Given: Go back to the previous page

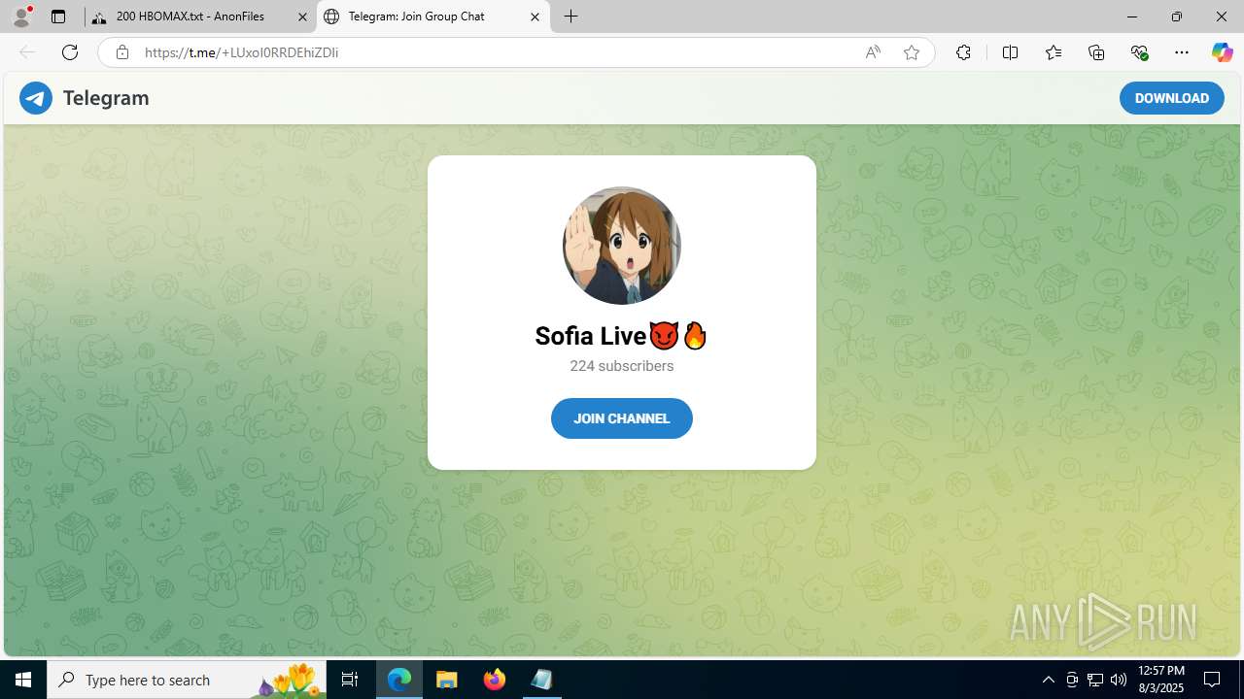Looking at the screenshot, I should pos(27,52).
